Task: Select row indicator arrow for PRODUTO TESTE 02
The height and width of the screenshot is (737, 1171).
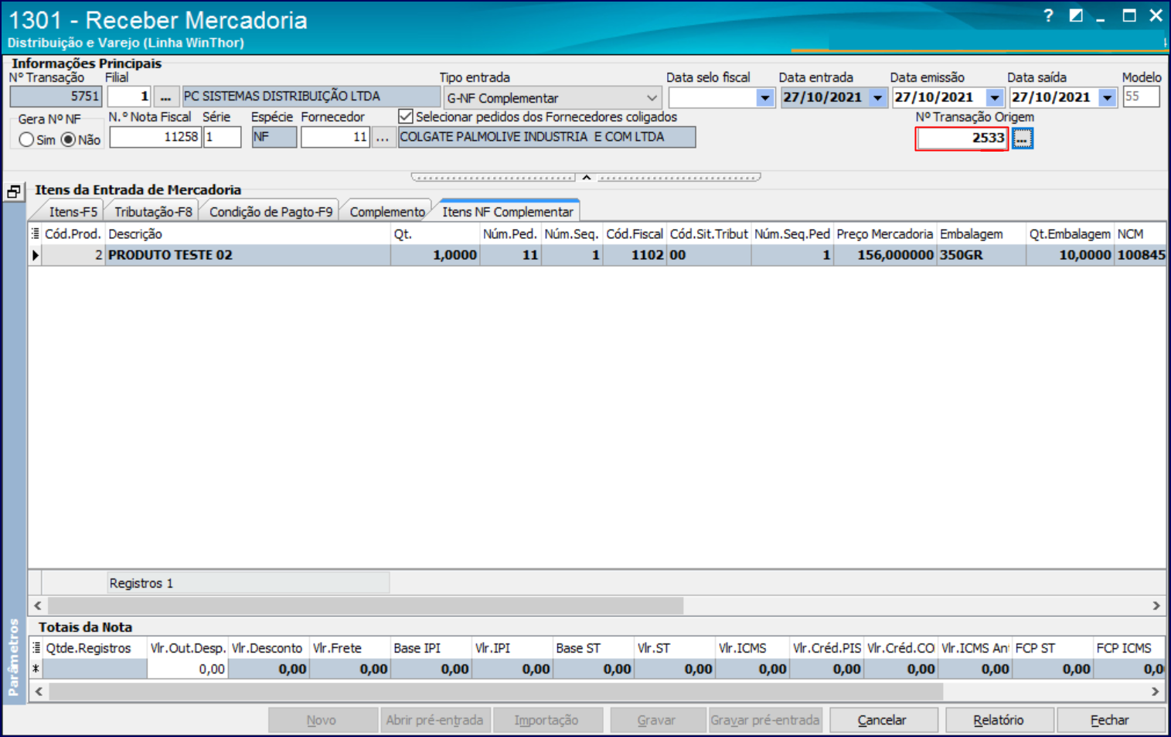Action: (35, 255)
